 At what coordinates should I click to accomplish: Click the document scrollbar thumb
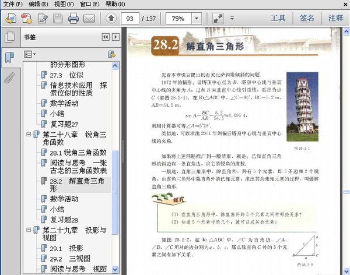(346, 192)
